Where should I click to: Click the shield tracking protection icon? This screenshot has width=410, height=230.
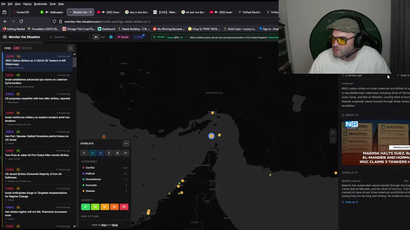click(x=54, y=21)
